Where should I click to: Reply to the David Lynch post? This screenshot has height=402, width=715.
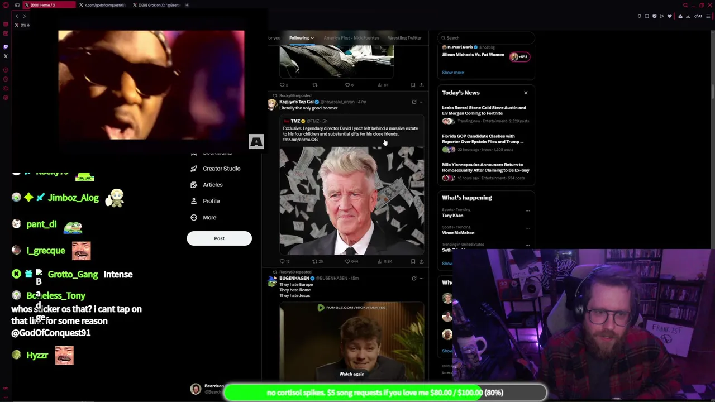tap(284, 261)
